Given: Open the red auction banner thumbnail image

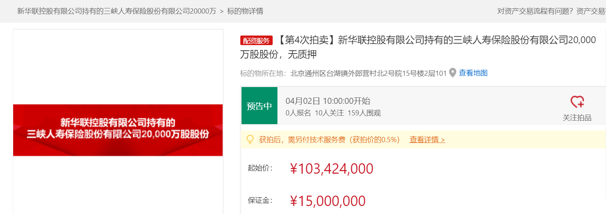Looking at the screenshot, I should click(118, 130).
